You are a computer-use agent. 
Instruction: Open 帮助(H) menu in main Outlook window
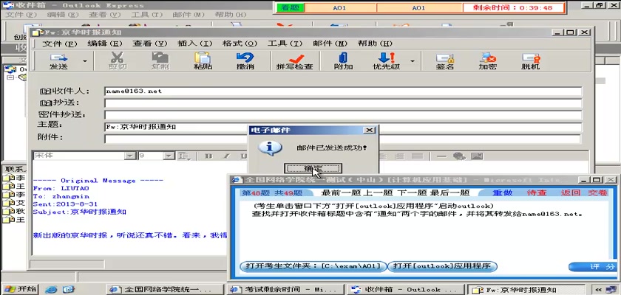[x=231, y=15]
